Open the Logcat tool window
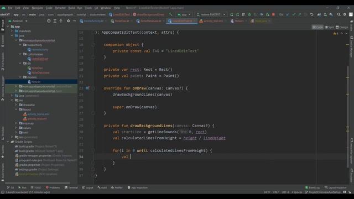Viewport: 354px width, 199px height. (87, 187)
